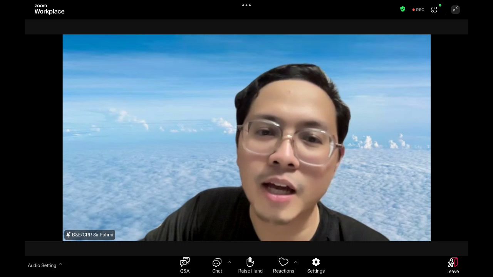Image resolution: width=493 pixels, height=277 pixels.
Task: Leave the meeting
Action: click(453, 266)
